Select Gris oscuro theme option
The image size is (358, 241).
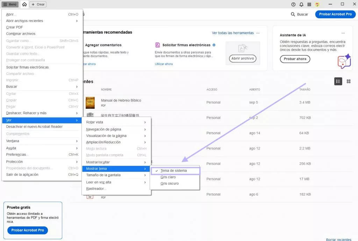(175, 183)
